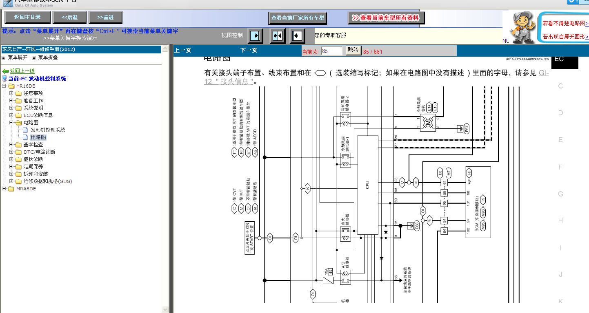This screenshot has width=589, height=313.
Task: Open the GI-12 接头信息 link
Action: 376,77
